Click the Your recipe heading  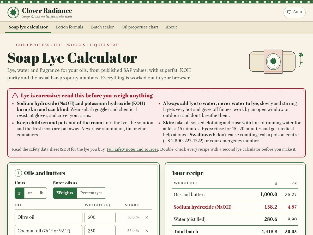[x=188, y=173]
